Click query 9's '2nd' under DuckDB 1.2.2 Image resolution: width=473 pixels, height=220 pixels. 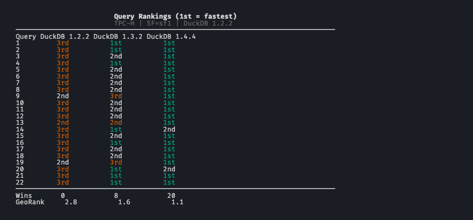63,96
